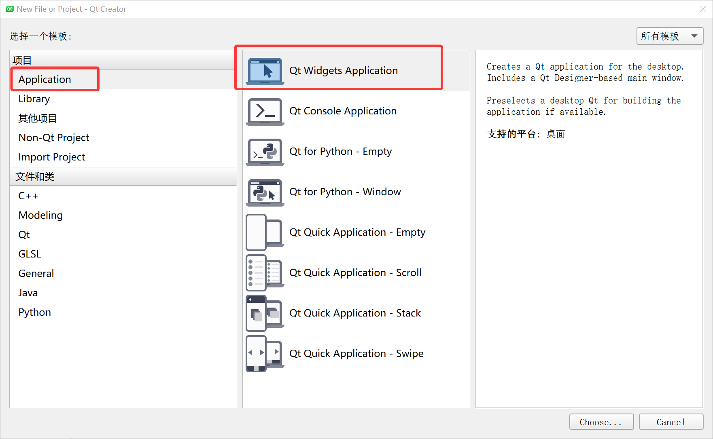
Task: Pick the Qt Quick Application - Swipe label
Action: (x=356, y=353)
